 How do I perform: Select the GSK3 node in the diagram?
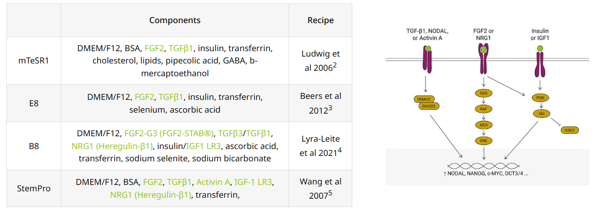coord(570,130)
